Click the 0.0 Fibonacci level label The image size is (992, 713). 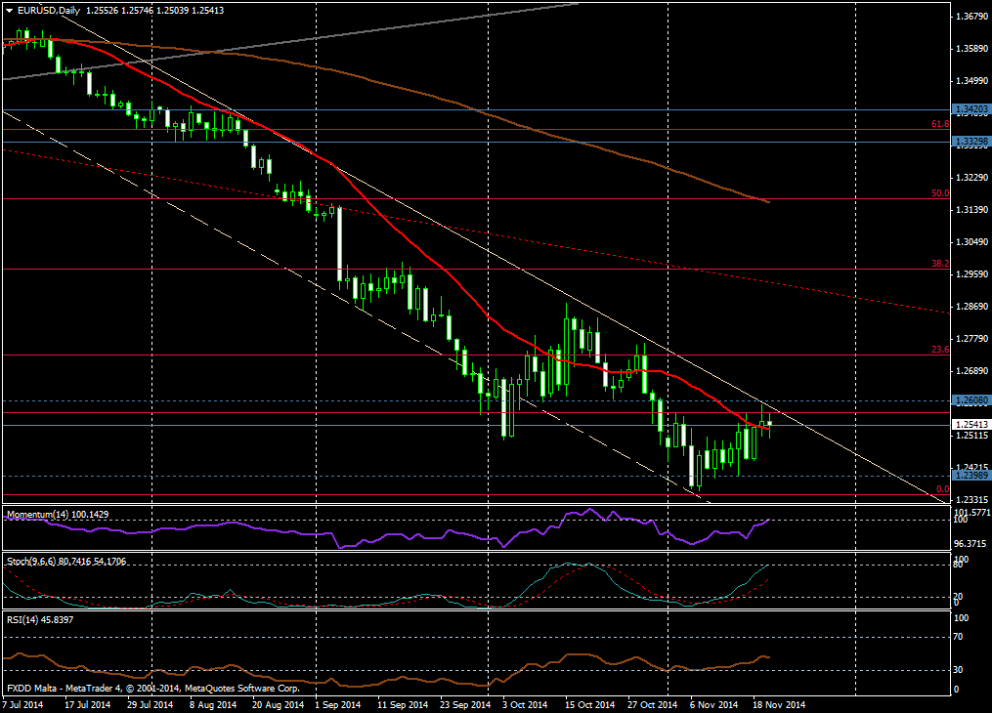pyautogui.click(x=942, y=489)
